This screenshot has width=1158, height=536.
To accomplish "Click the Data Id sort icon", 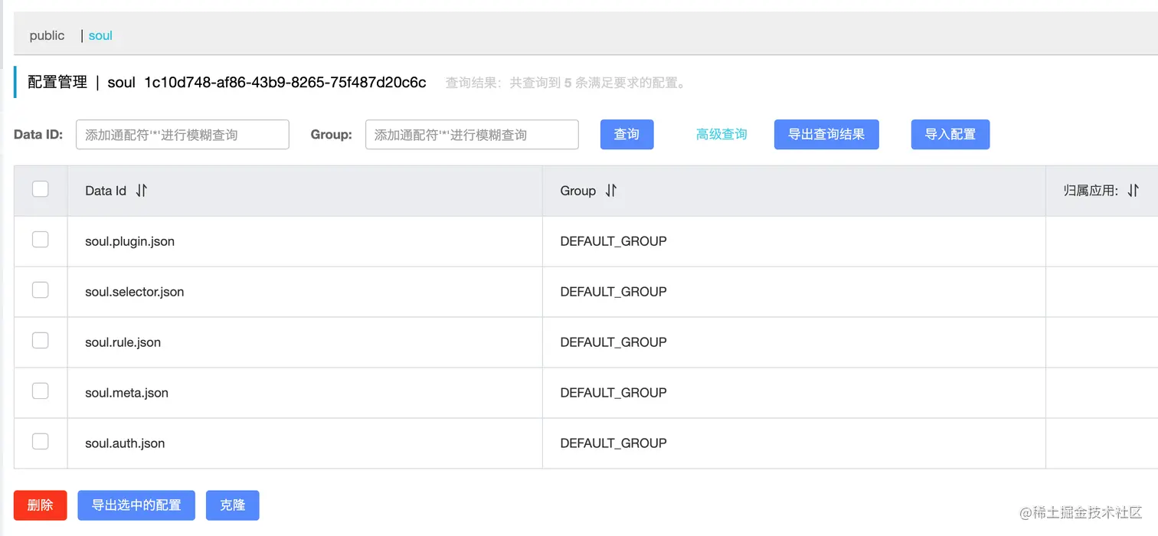I will [x=141, y=191].
